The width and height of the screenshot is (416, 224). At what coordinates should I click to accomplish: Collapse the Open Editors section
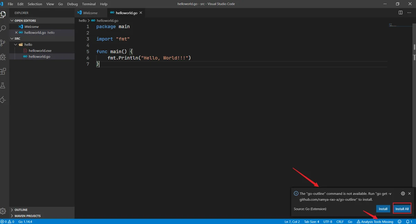[x=42, y=20]
